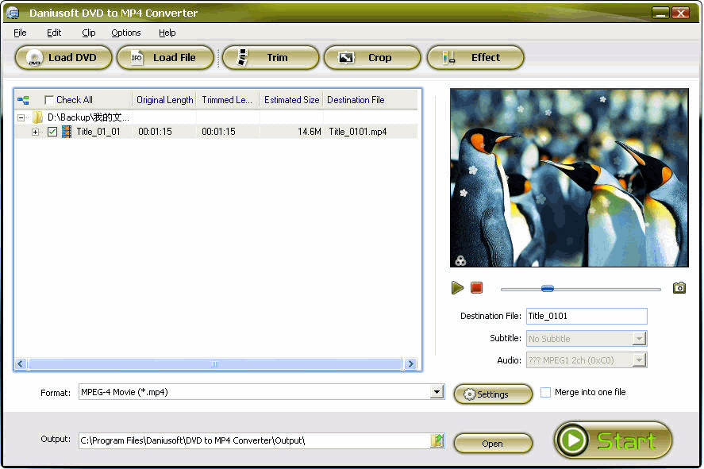The image size is (704, 469).
Task: Open the Trim tool
Action: coord(270,57)
